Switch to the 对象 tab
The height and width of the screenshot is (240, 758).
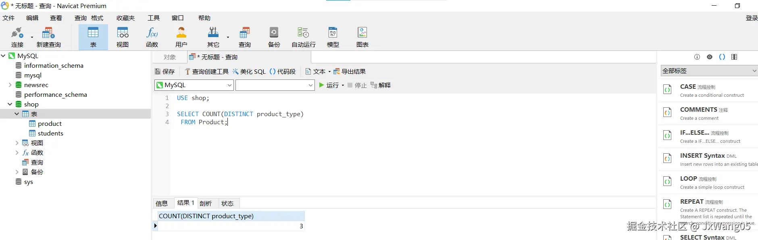(170, 57)
